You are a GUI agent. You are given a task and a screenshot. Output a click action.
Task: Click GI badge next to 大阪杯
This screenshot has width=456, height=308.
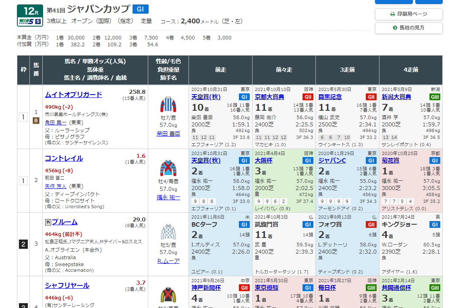click(x=308, y=161)
